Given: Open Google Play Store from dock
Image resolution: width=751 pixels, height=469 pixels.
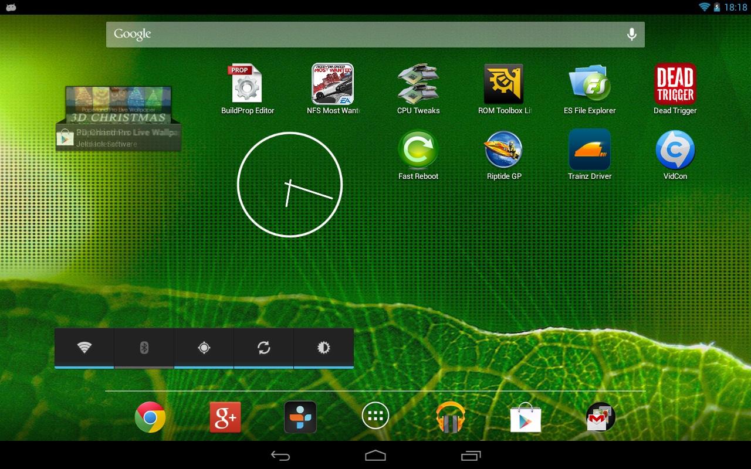Looking at the screenshot, I should (x=526, y=417).
